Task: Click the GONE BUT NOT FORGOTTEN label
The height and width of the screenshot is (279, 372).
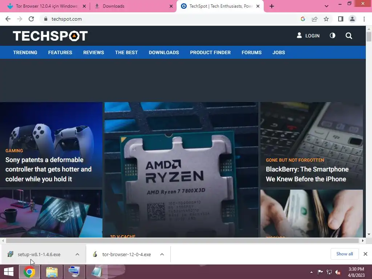Action: 295,160
